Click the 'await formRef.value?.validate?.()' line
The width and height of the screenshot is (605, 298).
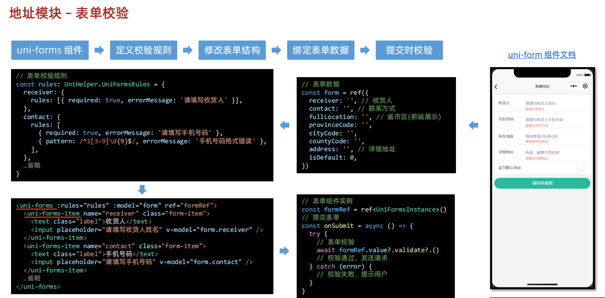pos(378,250)
